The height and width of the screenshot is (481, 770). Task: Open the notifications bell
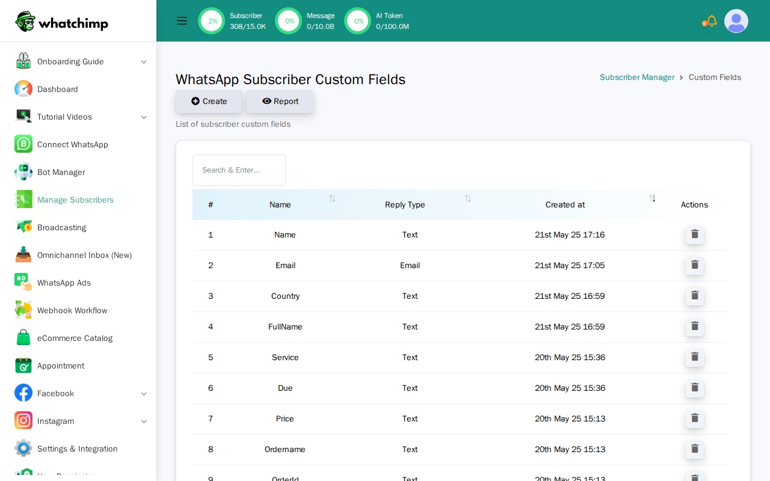(x=712, y=21)
